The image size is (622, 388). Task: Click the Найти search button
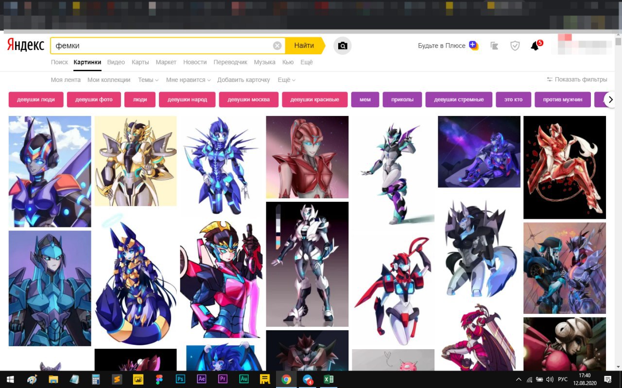click(x=304, y=46)
